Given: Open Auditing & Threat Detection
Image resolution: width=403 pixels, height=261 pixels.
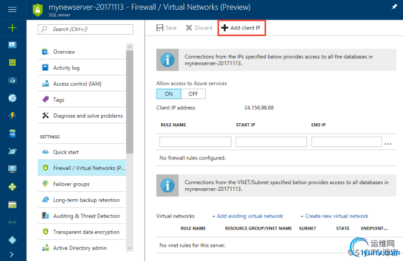Looking at the screenshot, I should point(82,216).
